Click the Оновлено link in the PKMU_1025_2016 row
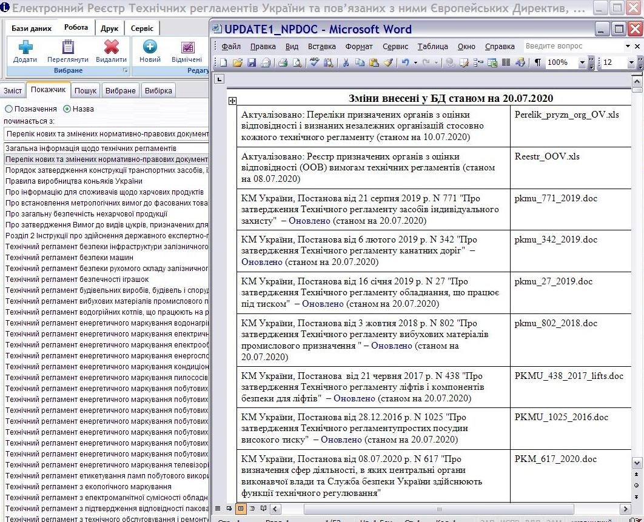 pos(341,440)
